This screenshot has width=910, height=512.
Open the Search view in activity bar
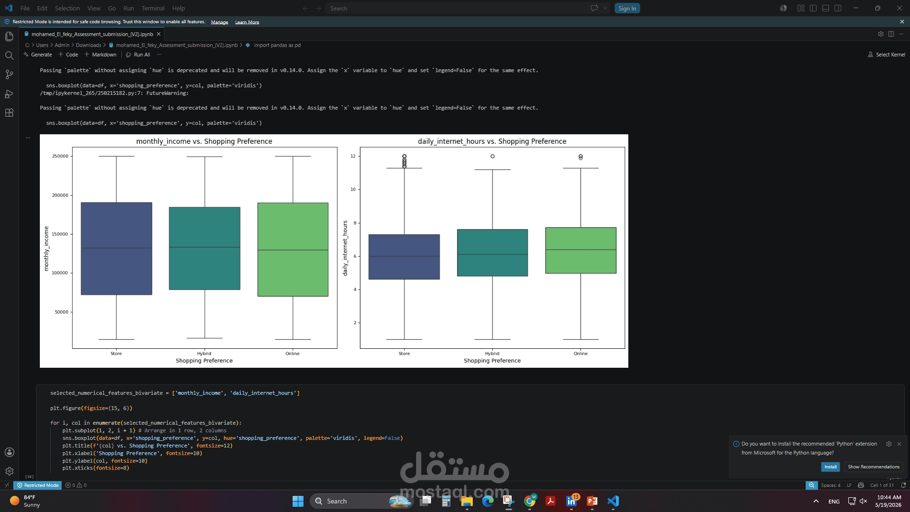[x=9, y=56]
